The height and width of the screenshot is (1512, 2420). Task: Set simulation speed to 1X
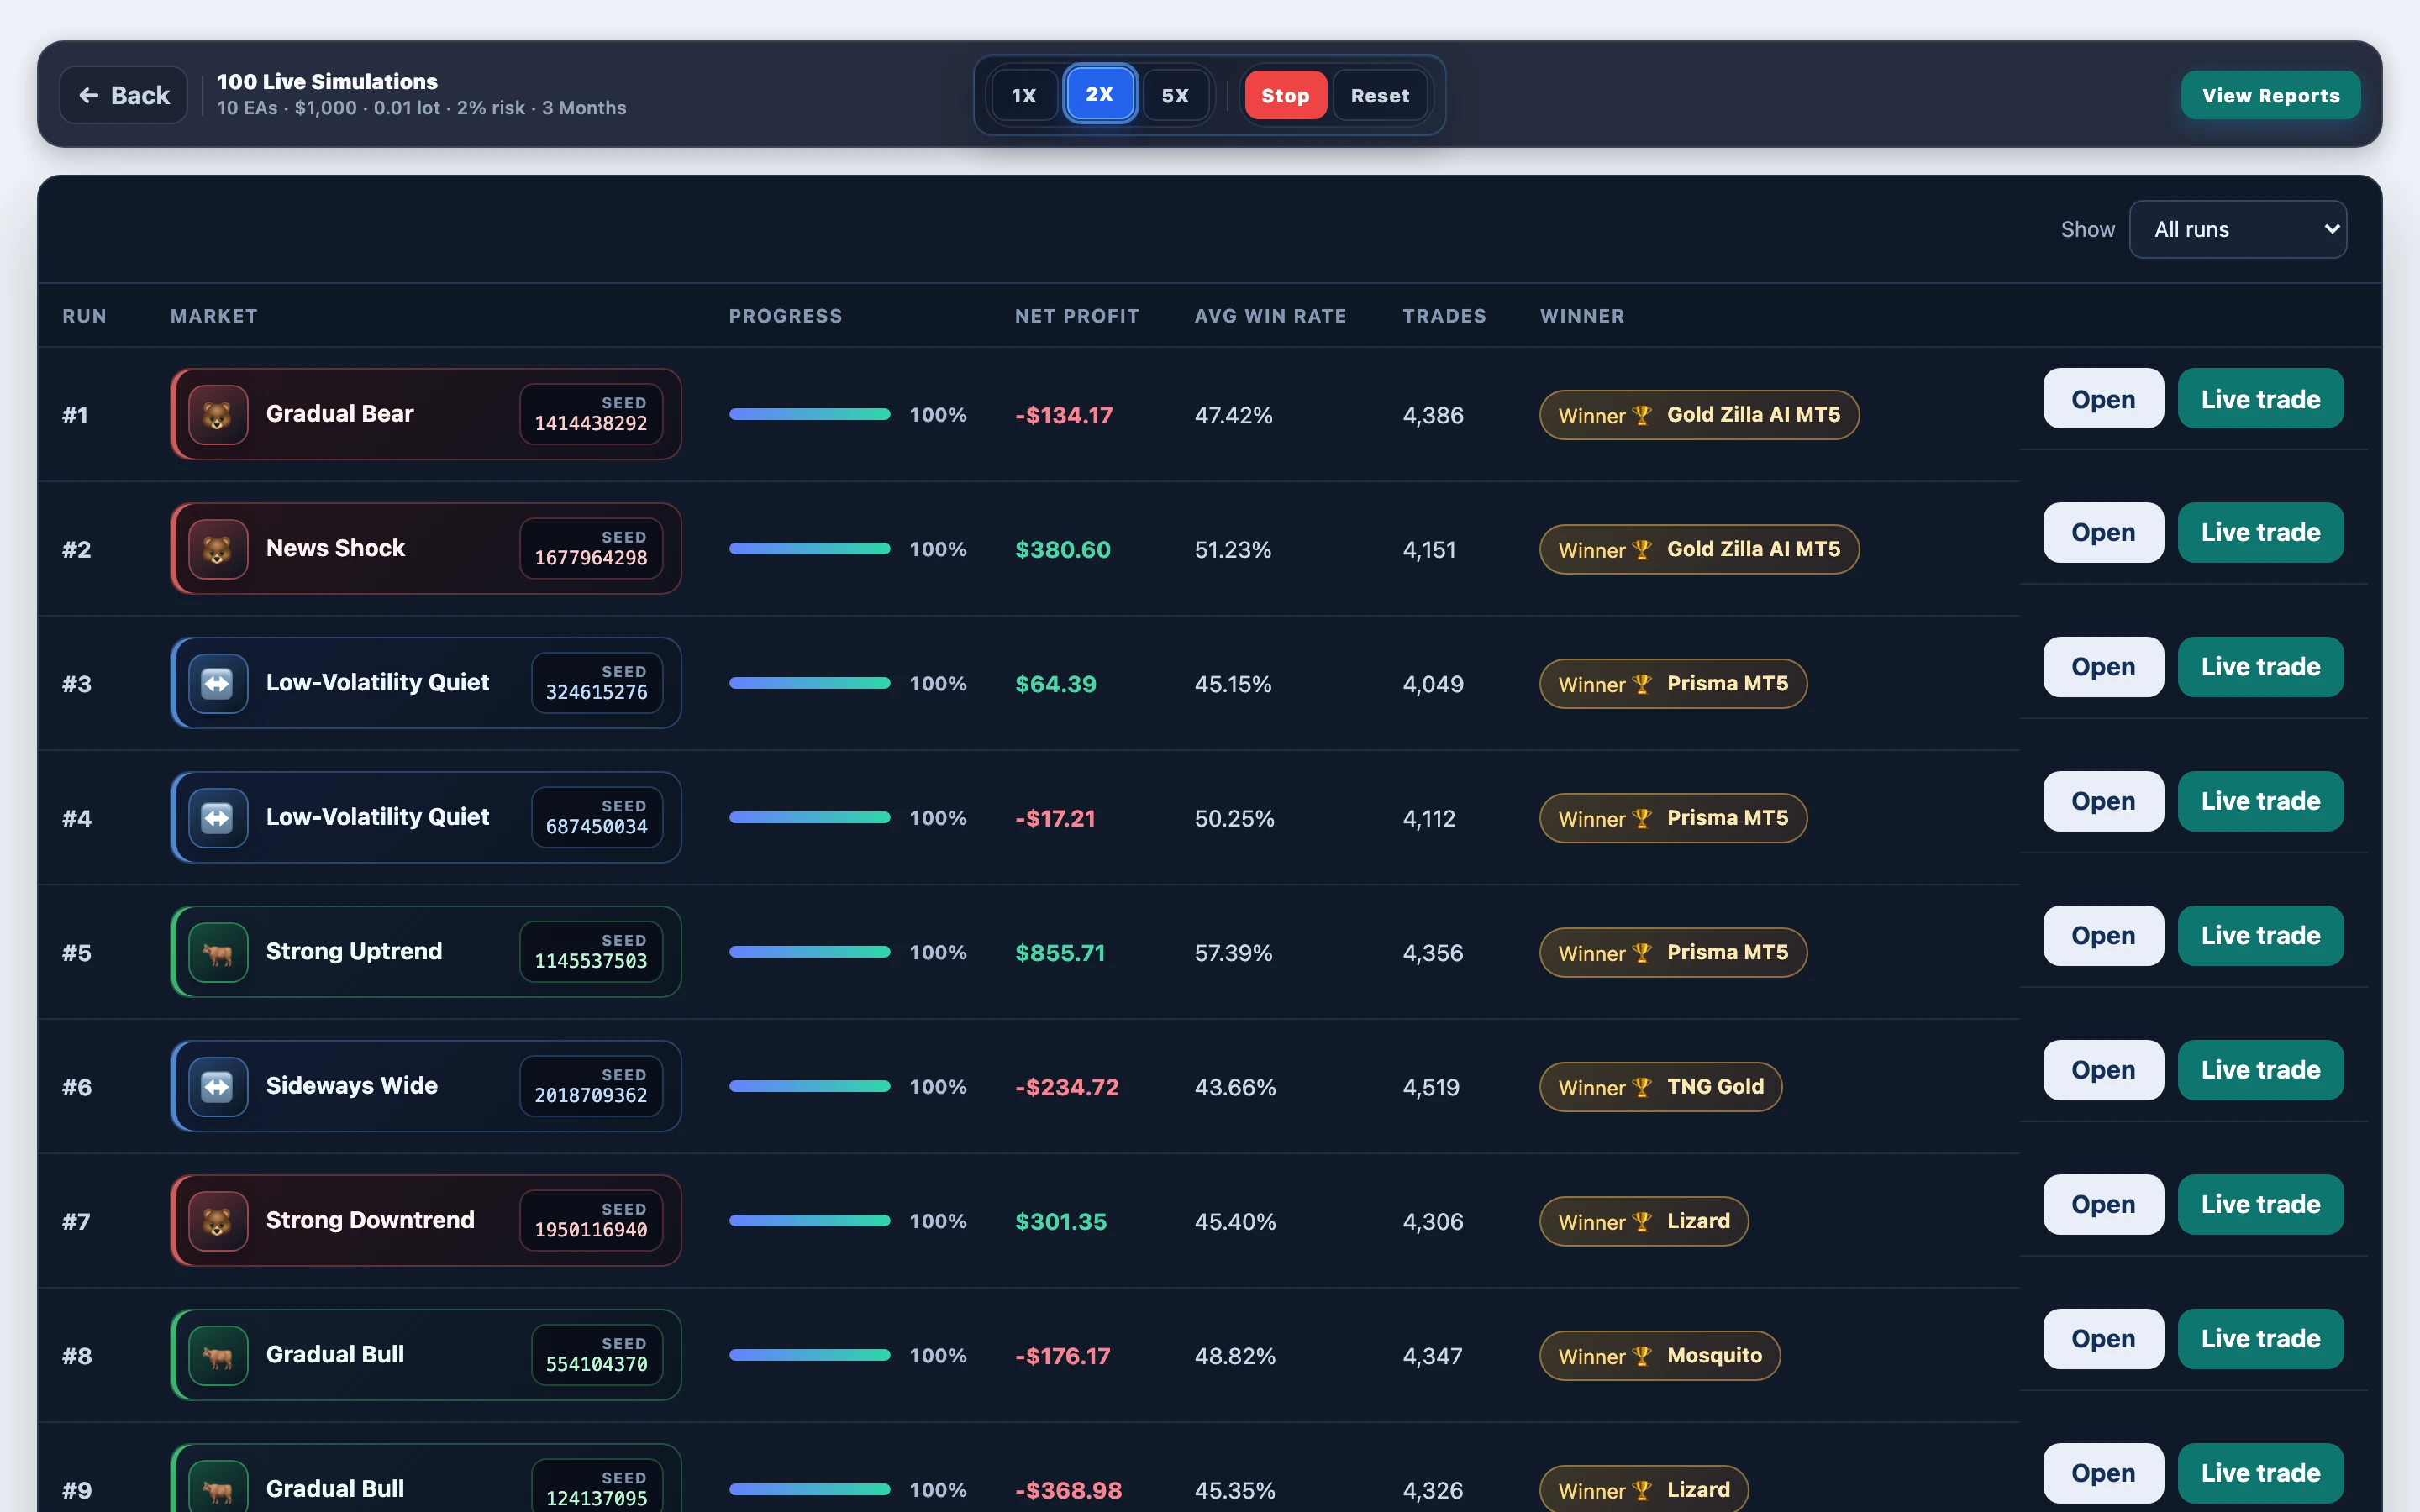[x=1024, y=95]
